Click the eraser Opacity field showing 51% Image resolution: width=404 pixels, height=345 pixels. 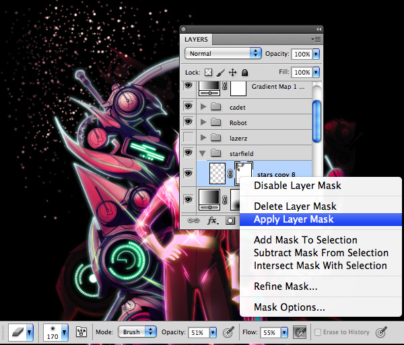tap(199, 333)
